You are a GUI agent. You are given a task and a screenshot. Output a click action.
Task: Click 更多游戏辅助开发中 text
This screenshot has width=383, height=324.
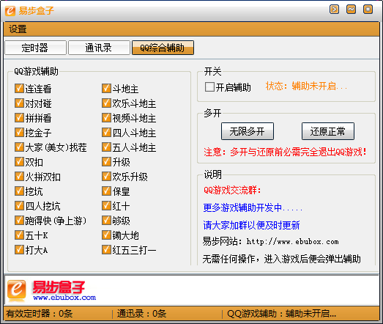pyautogui.click(x=253, y=208)
